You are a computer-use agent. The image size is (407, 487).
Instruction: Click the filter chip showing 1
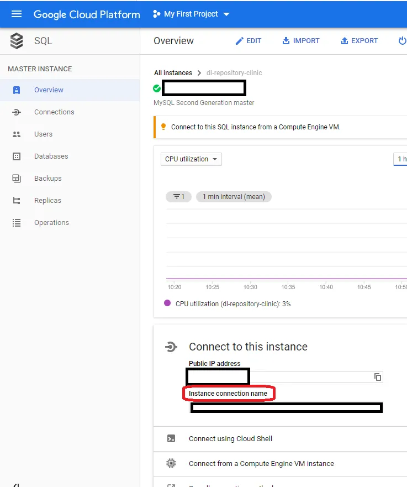(x=179, y=197)
